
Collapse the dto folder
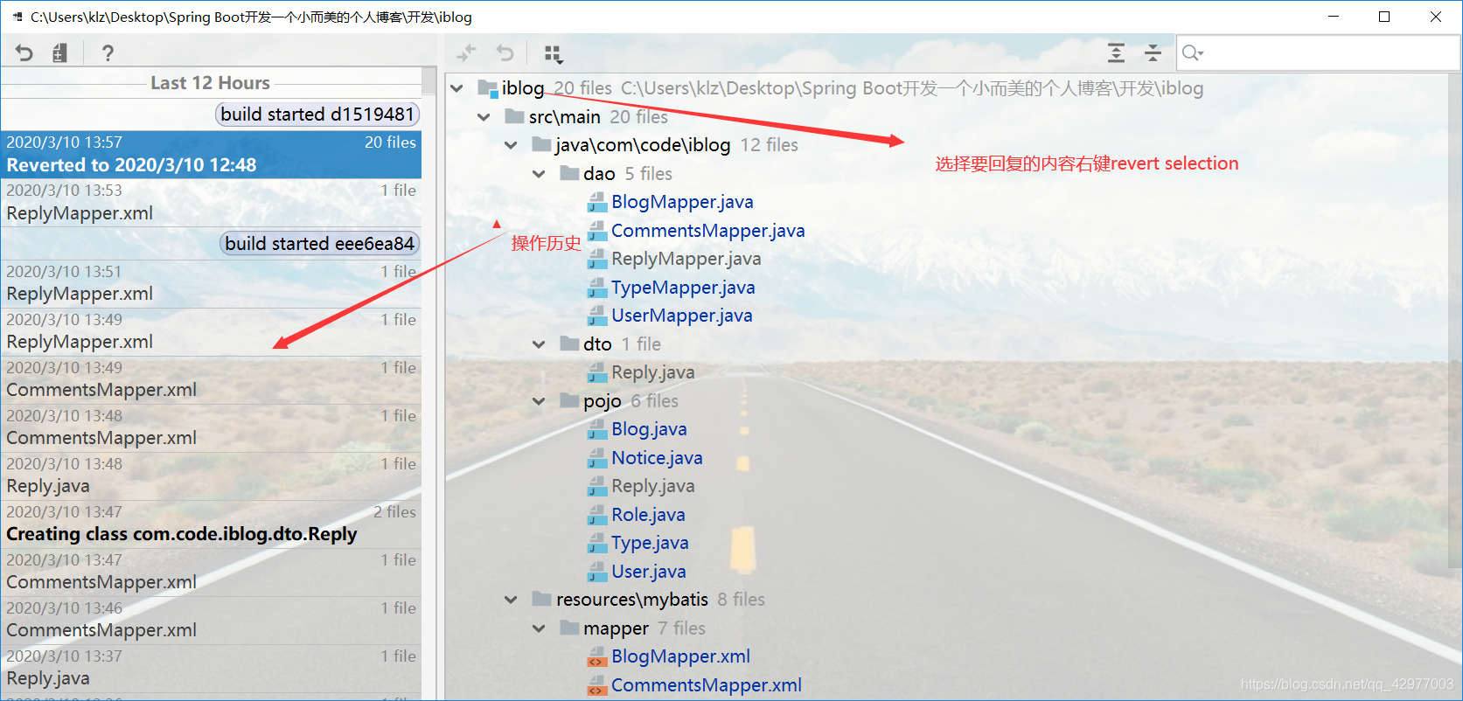pos(539,344)
